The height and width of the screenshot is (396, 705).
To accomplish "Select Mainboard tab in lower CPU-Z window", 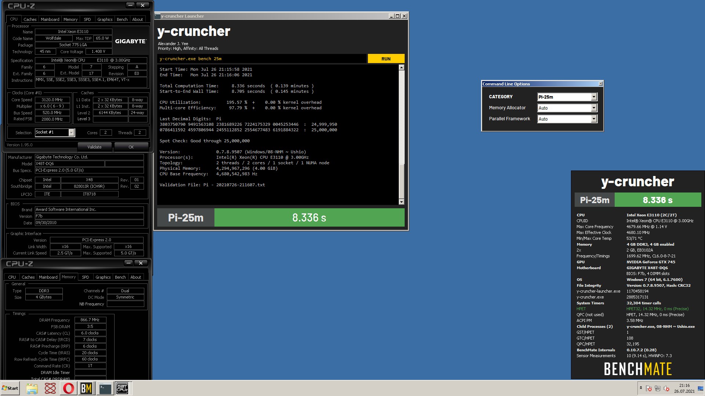I will pyautogui.click(x=48, y=277).
